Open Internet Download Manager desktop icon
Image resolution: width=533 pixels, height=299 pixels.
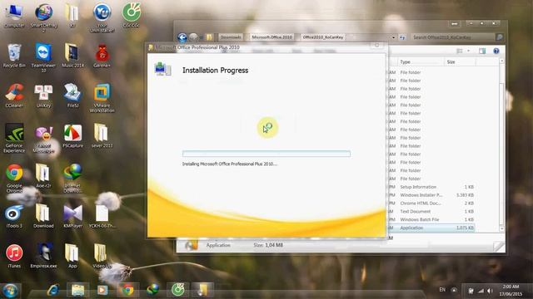tap(72, 178)
